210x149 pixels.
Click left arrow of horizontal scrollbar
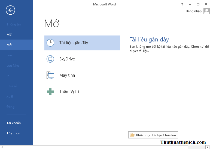[2, 147]
